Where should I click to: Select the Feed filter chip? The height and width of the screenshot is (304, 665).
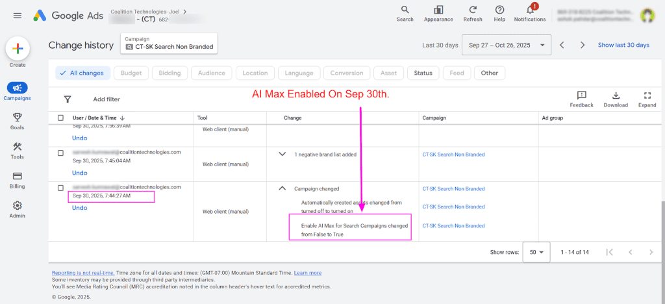457,73
